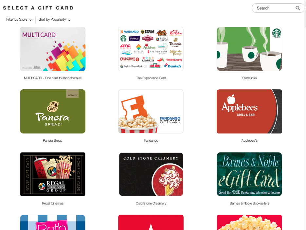Select the Starbucks gift card image
The image size is (306, 230).
click(249, 49)
